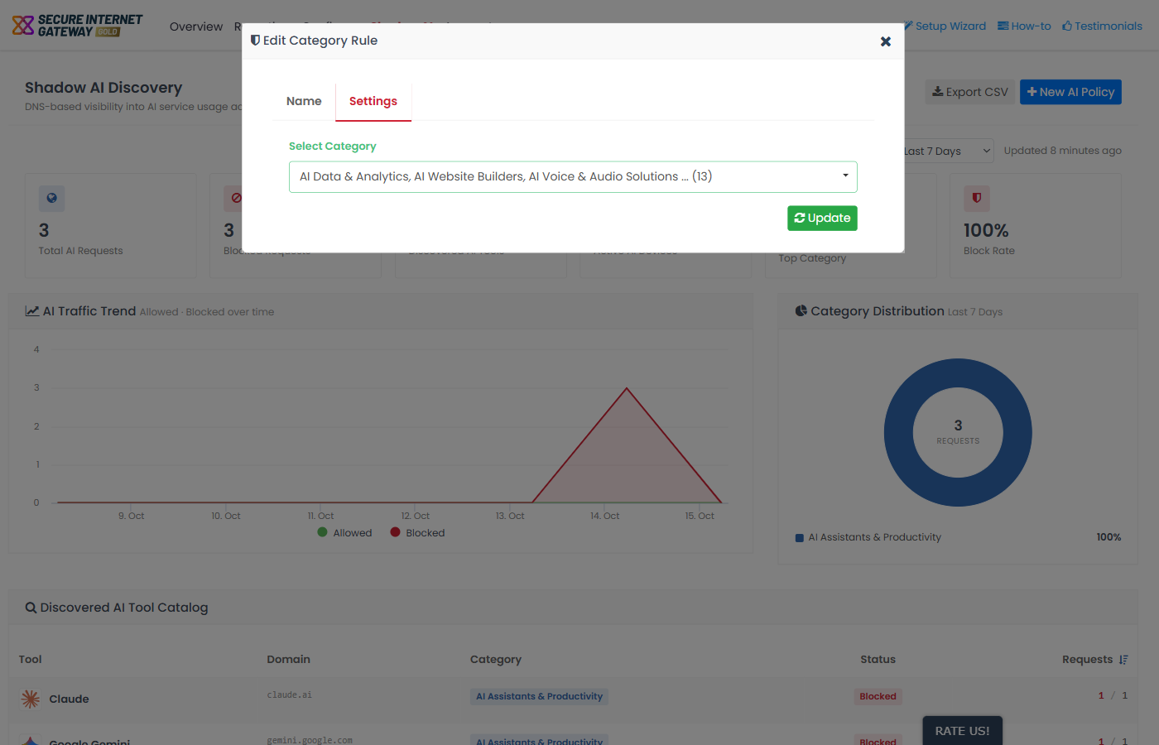
Task: Sort by the Requests column sort icon
Action: click(x=1123, y=660)
